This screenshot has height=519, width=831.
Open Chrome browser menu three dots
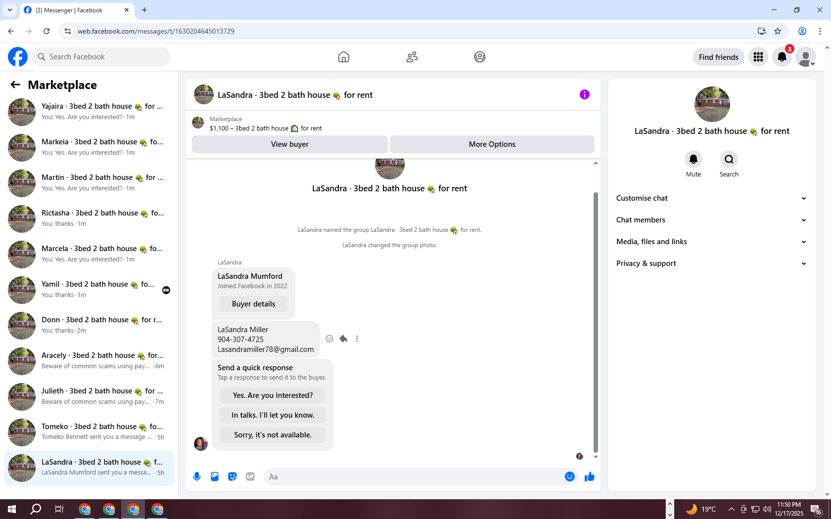pyautogui.click(x=820, y=31)
